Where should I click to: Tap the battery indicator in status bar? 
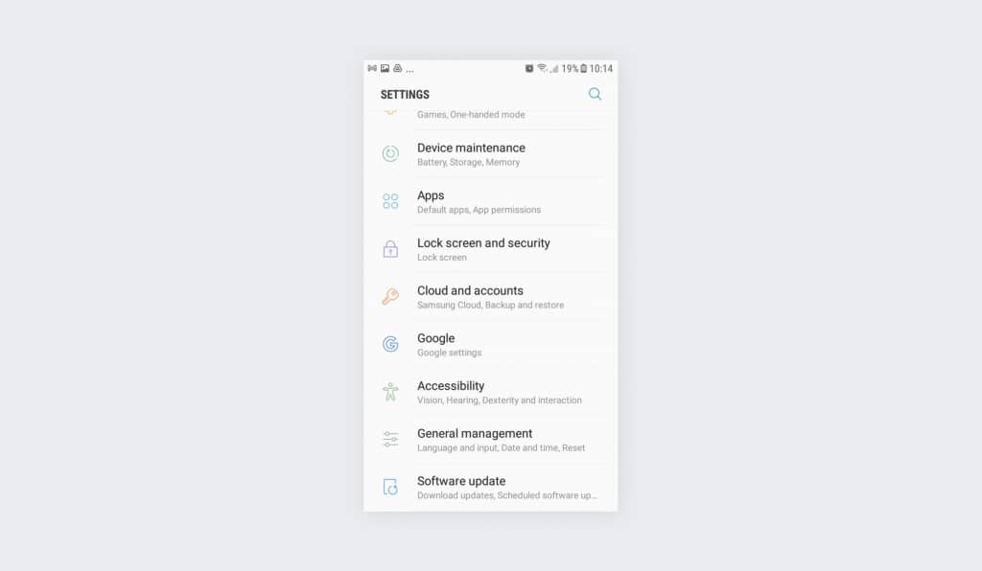tap(584, 68)
